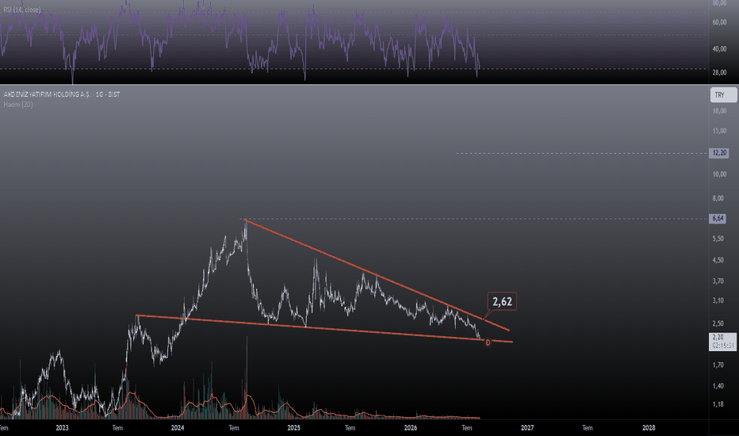This screenshot has width=739, height=436.
Task: Click the 60,00 value on RSI axis
Action: [719, 22]
